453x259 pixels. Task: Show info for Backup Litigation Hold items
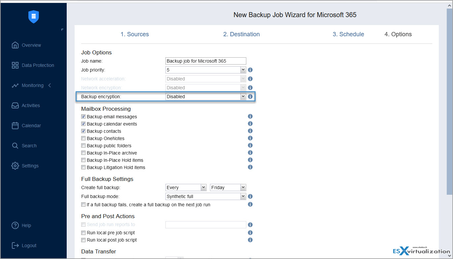[x=250, y=167]
